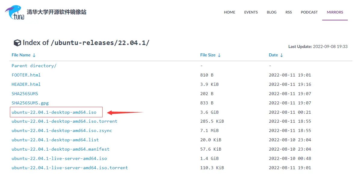The height and width of the screenshot is (174, 364).
Task: Click the 285.5 KiB file size
Action: pyautogui.click(x=212, y=121)
